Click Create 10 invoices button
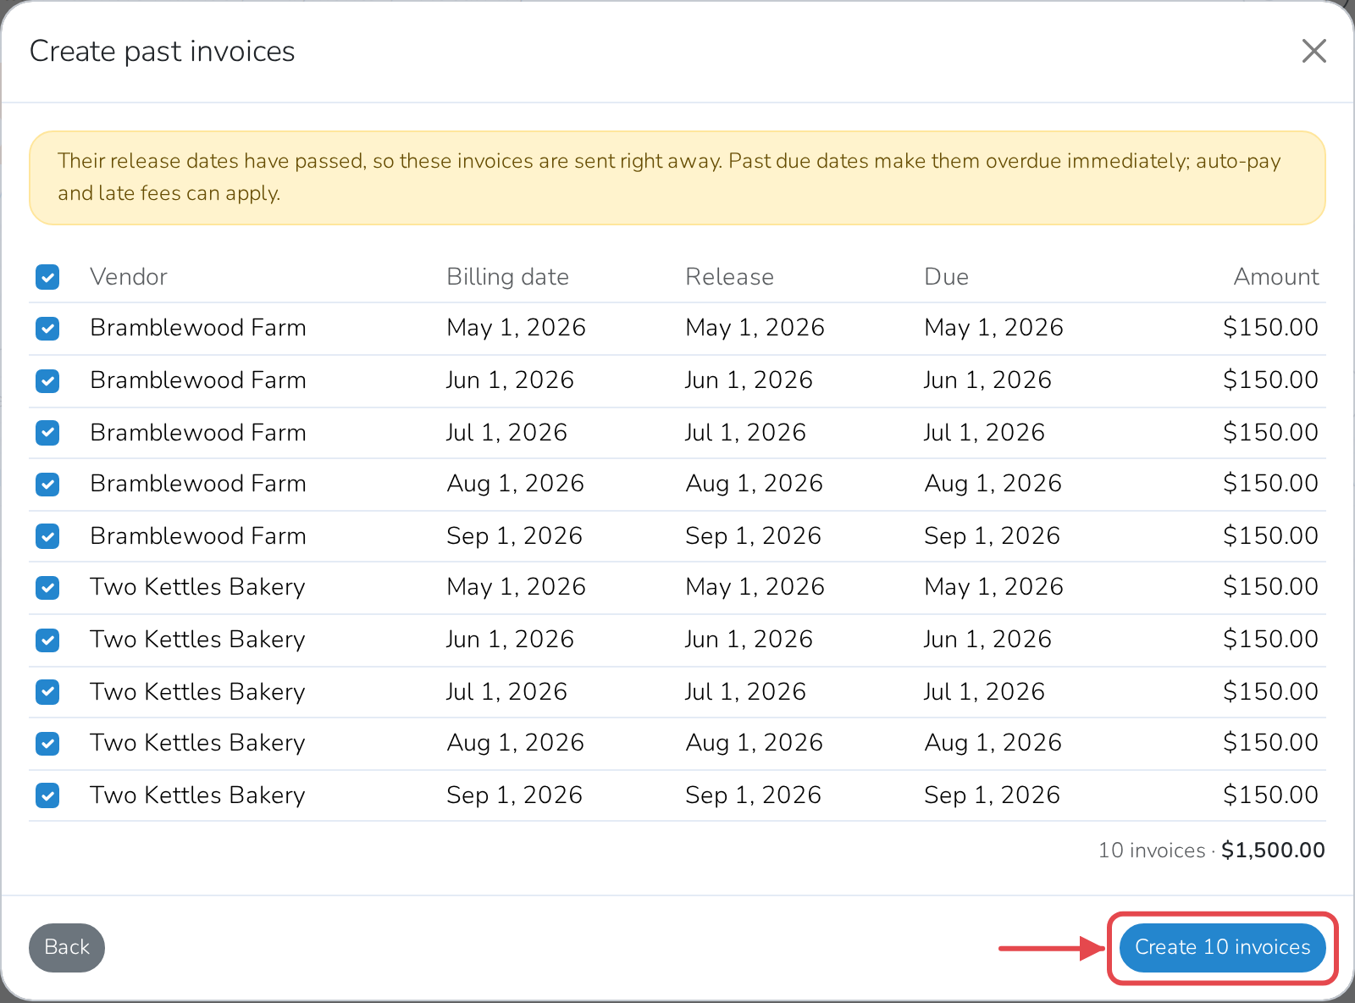This screenshot has width=1355, height=1003. pos(1222,947)
